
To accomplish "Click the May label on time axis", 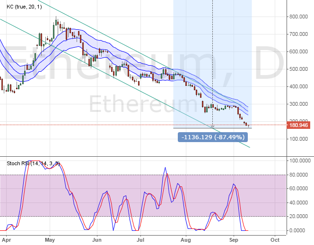I will click(50, 240).
